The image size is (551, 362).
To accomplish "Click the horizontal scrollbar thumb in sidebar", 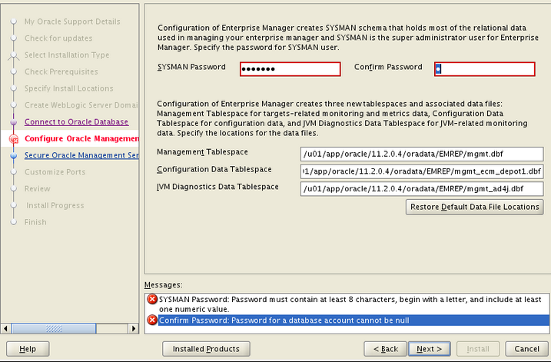I will pyautogui.click(x=54, y=329).
